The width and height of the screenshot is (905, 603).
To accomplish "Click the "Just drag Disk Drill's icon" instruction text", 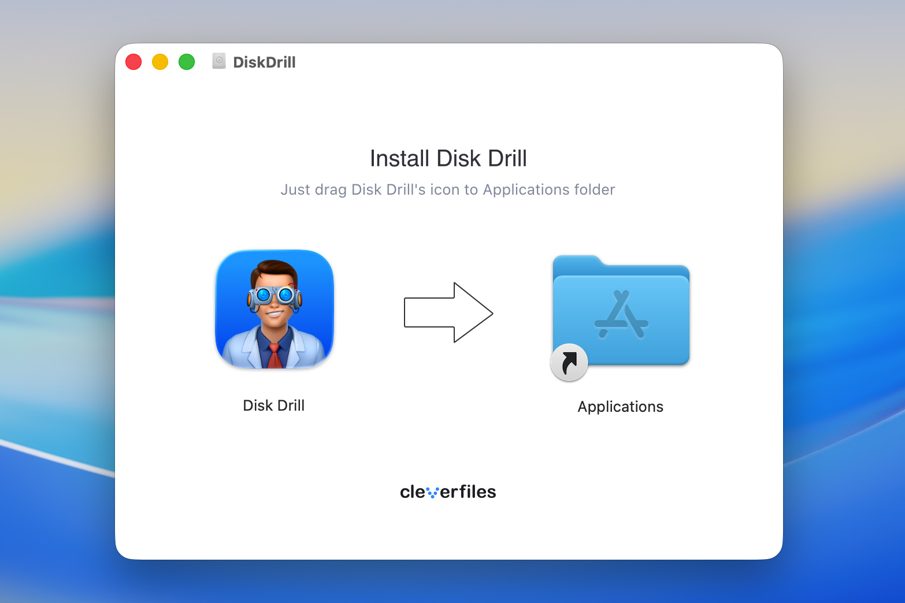I will (x=448, y=189).
